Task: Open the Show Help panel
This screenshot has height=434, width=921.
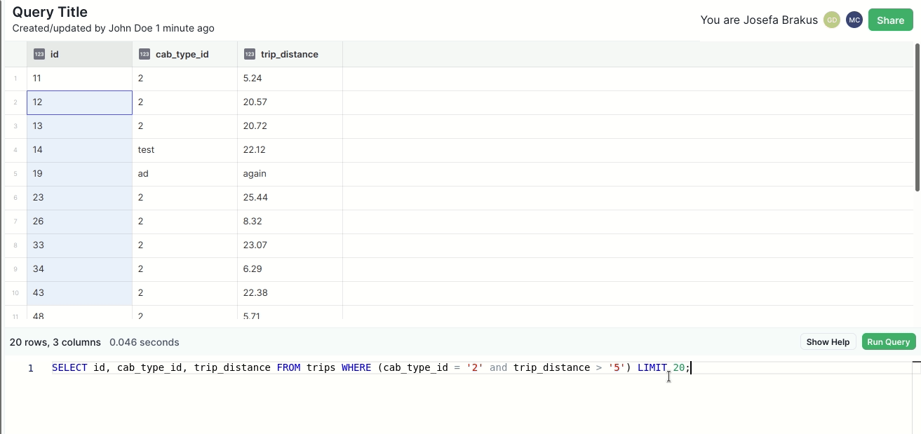Action: pyautogui.click(x=828, y=342)
